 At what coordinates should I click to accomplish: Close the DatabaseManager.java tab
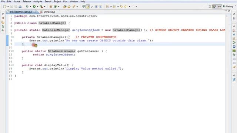pos(35,11)
